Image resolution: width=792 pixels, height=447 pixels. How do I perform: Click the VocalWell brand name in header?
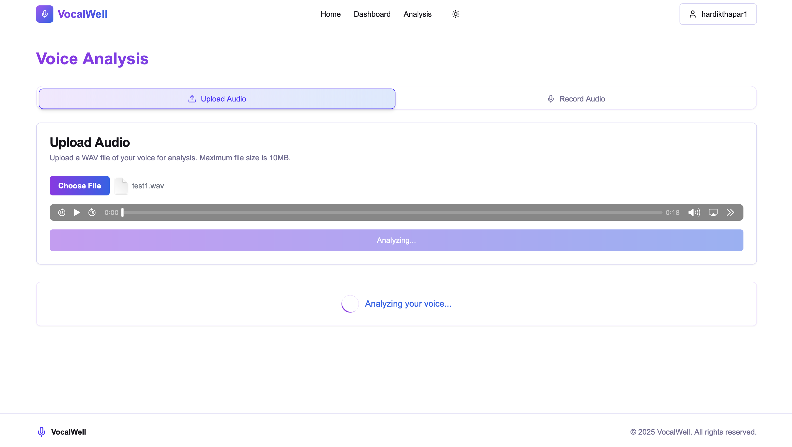pos(82,14)
